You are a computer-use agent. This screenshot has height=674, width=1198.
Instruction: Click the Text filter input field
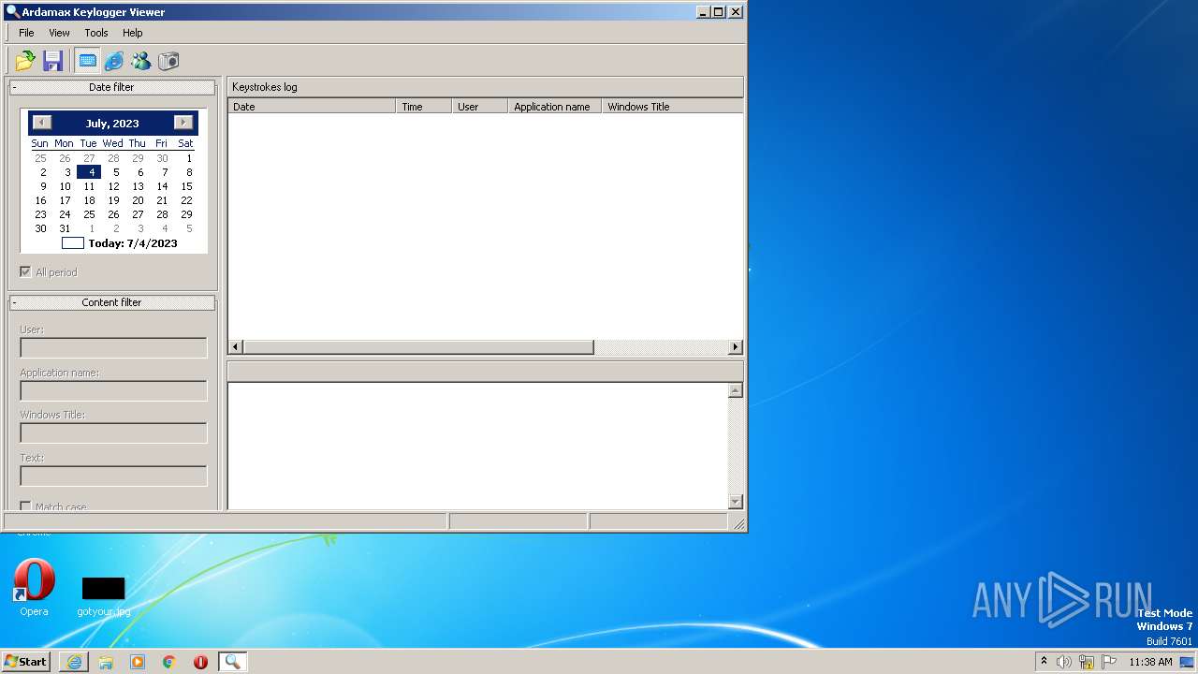coord(113,476)
